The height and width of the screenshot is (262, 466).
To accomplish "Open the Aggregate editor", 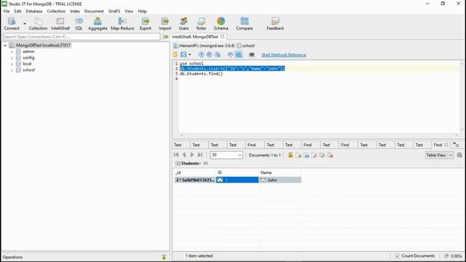I will pyautogui.click(x=98, y=23).
